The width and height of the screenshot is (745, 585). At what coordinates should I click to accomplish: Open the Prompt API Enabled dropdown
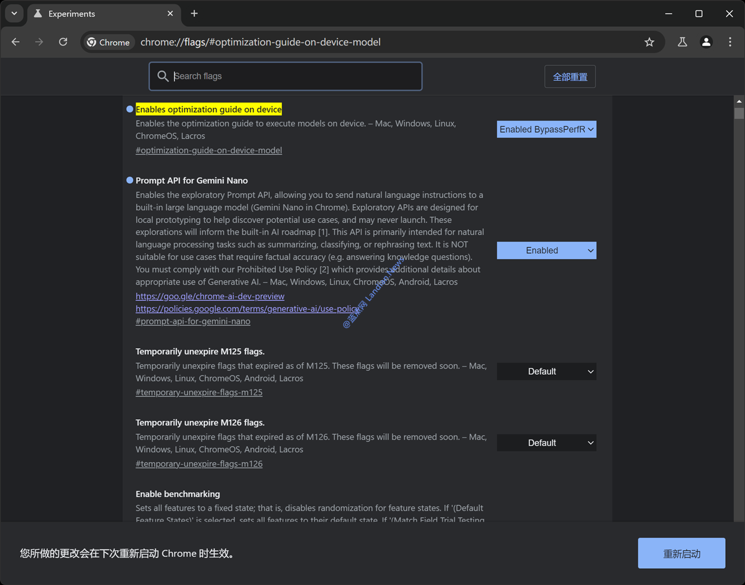[x=546, y=250]
